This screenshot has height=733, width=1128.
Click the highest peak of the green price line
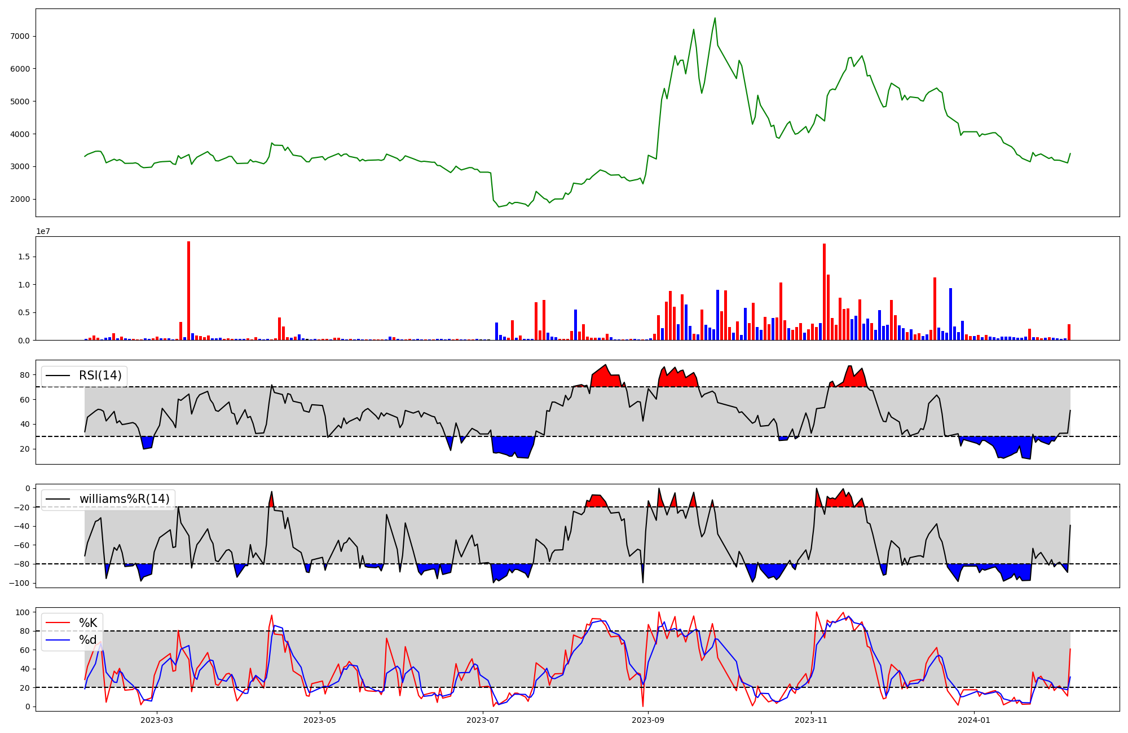715,19
